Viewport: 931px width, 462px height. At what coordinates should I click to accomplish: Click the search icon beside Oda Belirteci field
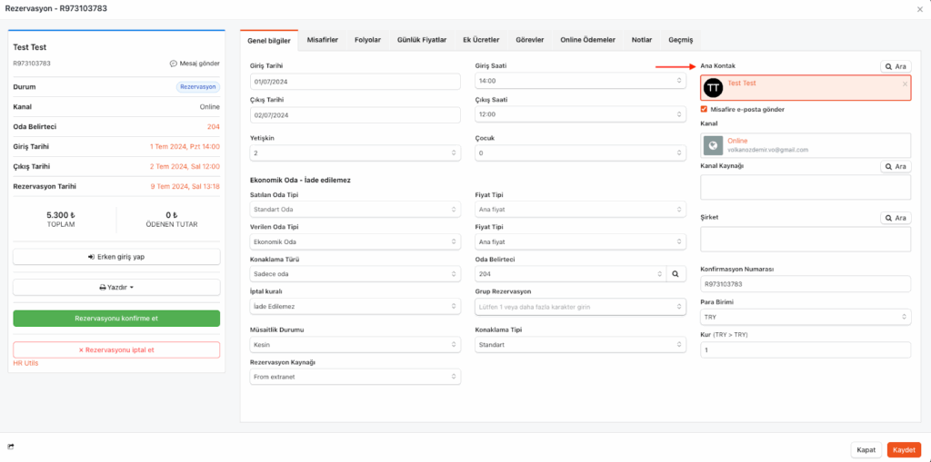coord(676,273)
